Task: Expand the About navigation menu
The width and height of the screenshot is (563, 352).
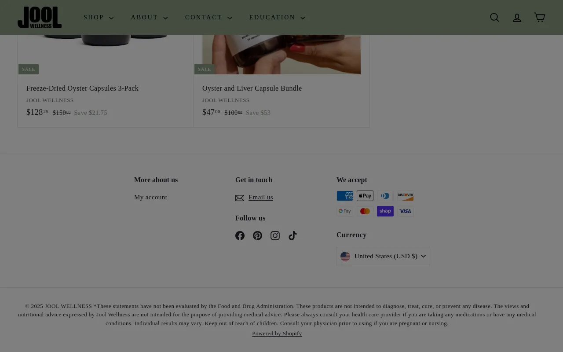Action: coord(149,18)
